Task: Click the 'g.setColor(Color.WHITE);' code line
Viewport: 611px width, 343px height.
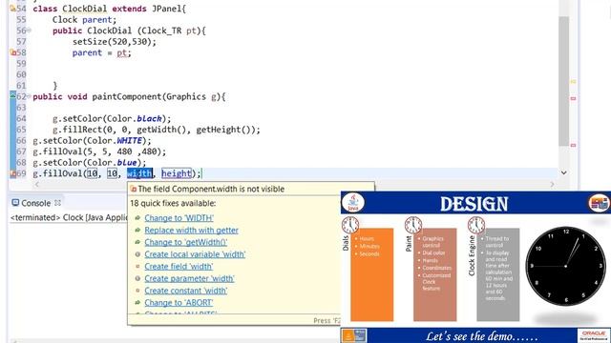Action: tap(92, 140)
